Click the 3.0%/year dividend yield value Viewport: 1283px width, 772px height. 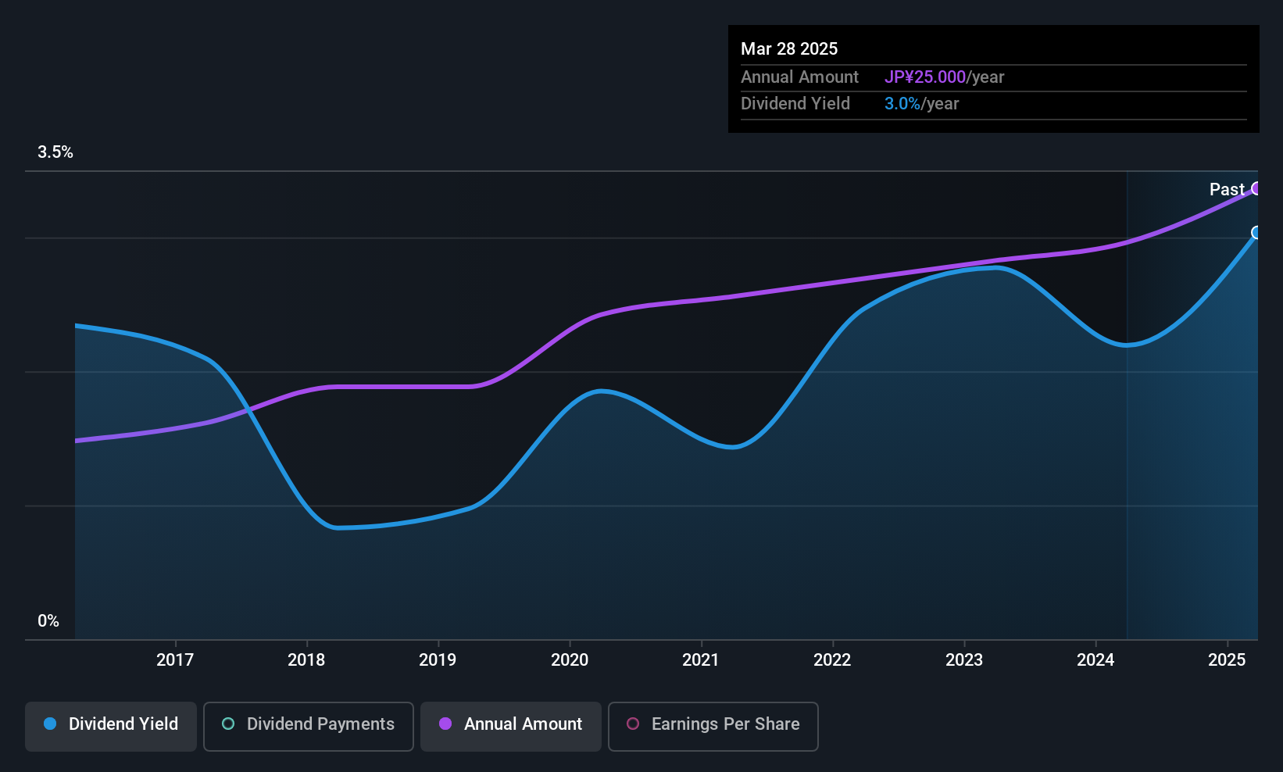921,104
